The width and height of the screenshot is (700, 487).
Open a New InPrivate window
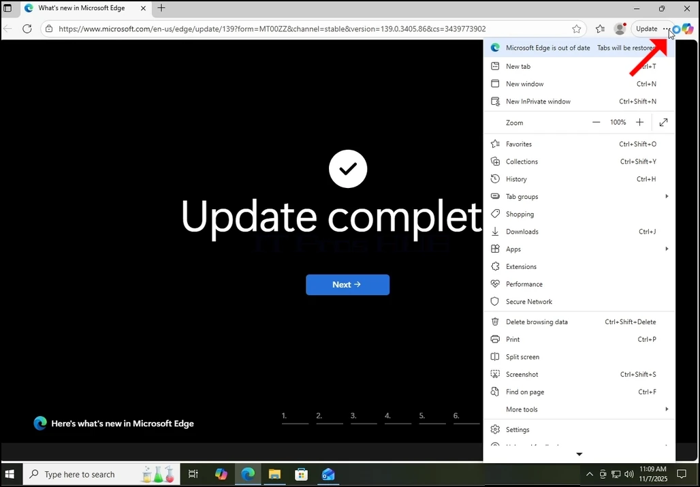(579, 101)
